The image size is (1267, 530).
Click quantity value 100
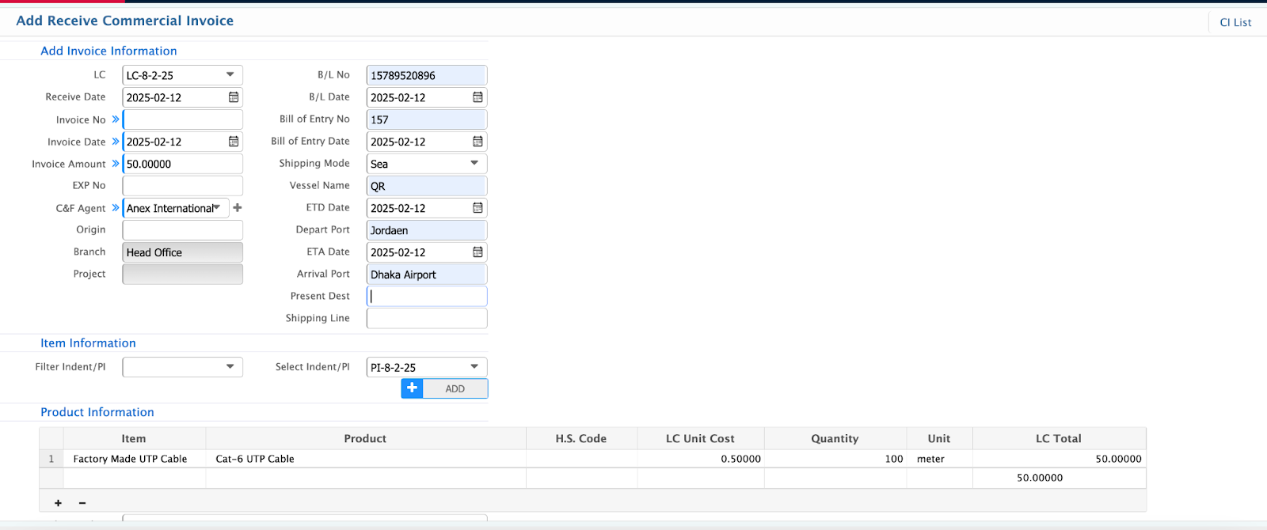point(835,459)
